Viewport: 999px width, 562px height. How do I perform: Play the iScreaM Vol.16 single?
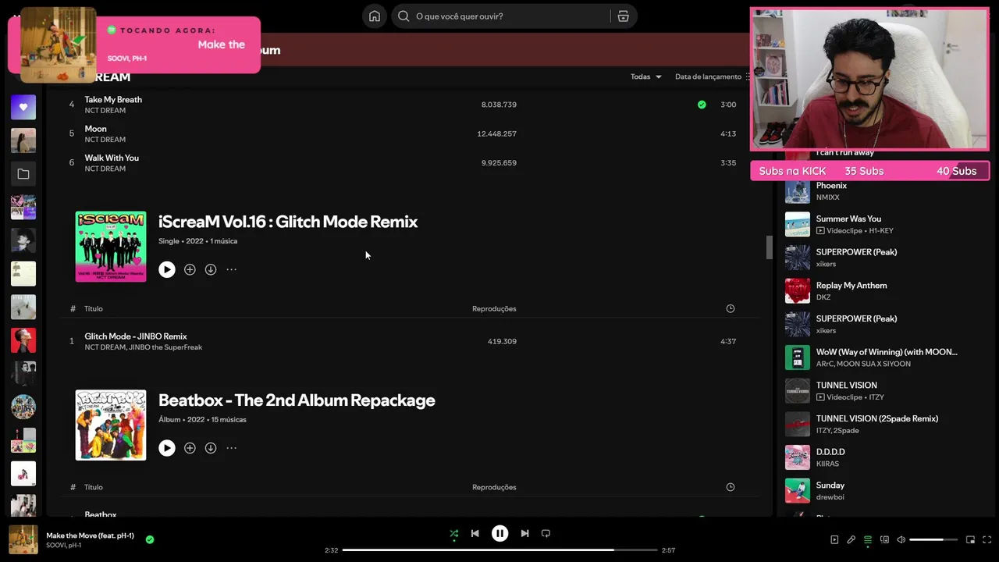point(167,269)
